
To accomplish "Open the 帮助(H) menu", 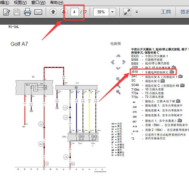I will click(x=57, y=3).
